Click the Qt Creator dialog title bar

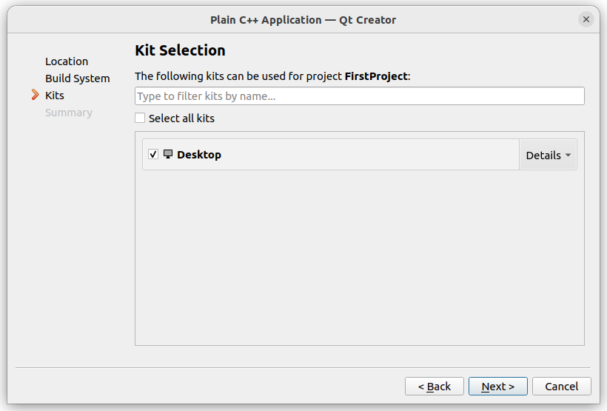(x=303, y=20)
